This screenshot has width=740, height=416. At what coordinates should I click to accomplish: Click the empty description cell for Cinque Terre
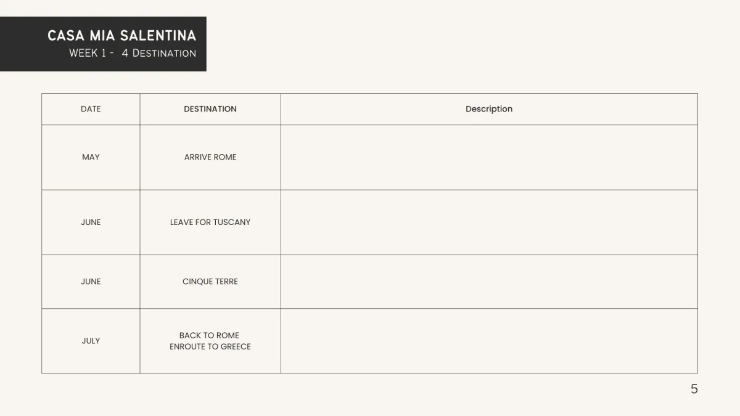[x=489, y=282]
